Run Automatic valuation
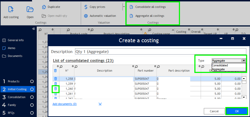The height and width of the screenshot is (117, 250). pos(100,16)
